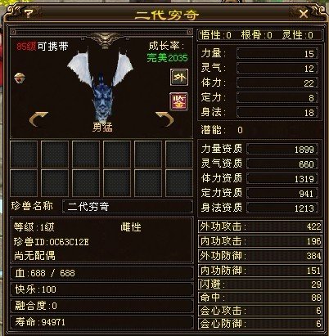Click the 血 health bar 688/688
The image size is (329, 336).
101,273
